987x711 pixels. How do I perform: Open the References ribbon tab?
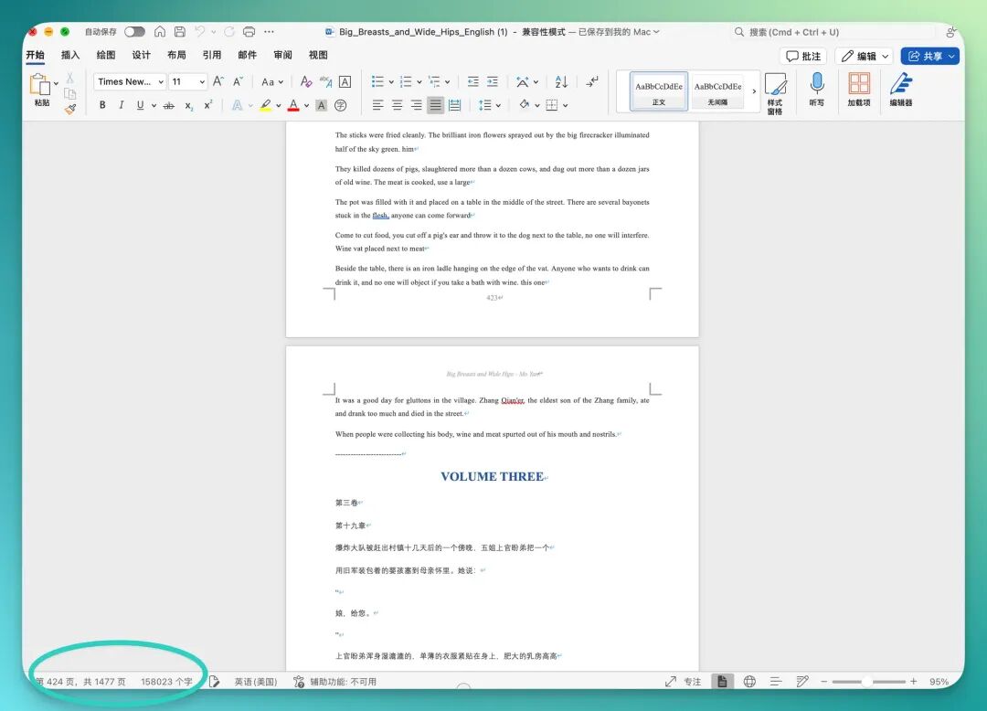pos(211,56)
